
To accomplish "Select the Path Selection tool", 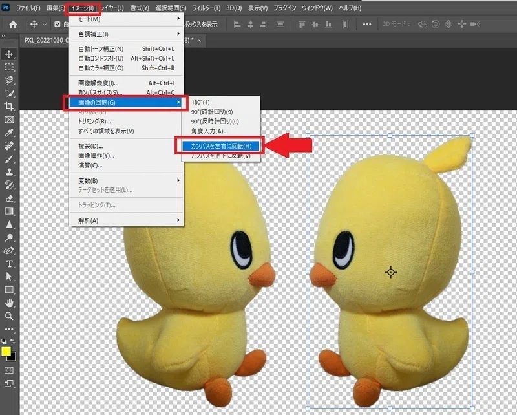I will point(9,277).
